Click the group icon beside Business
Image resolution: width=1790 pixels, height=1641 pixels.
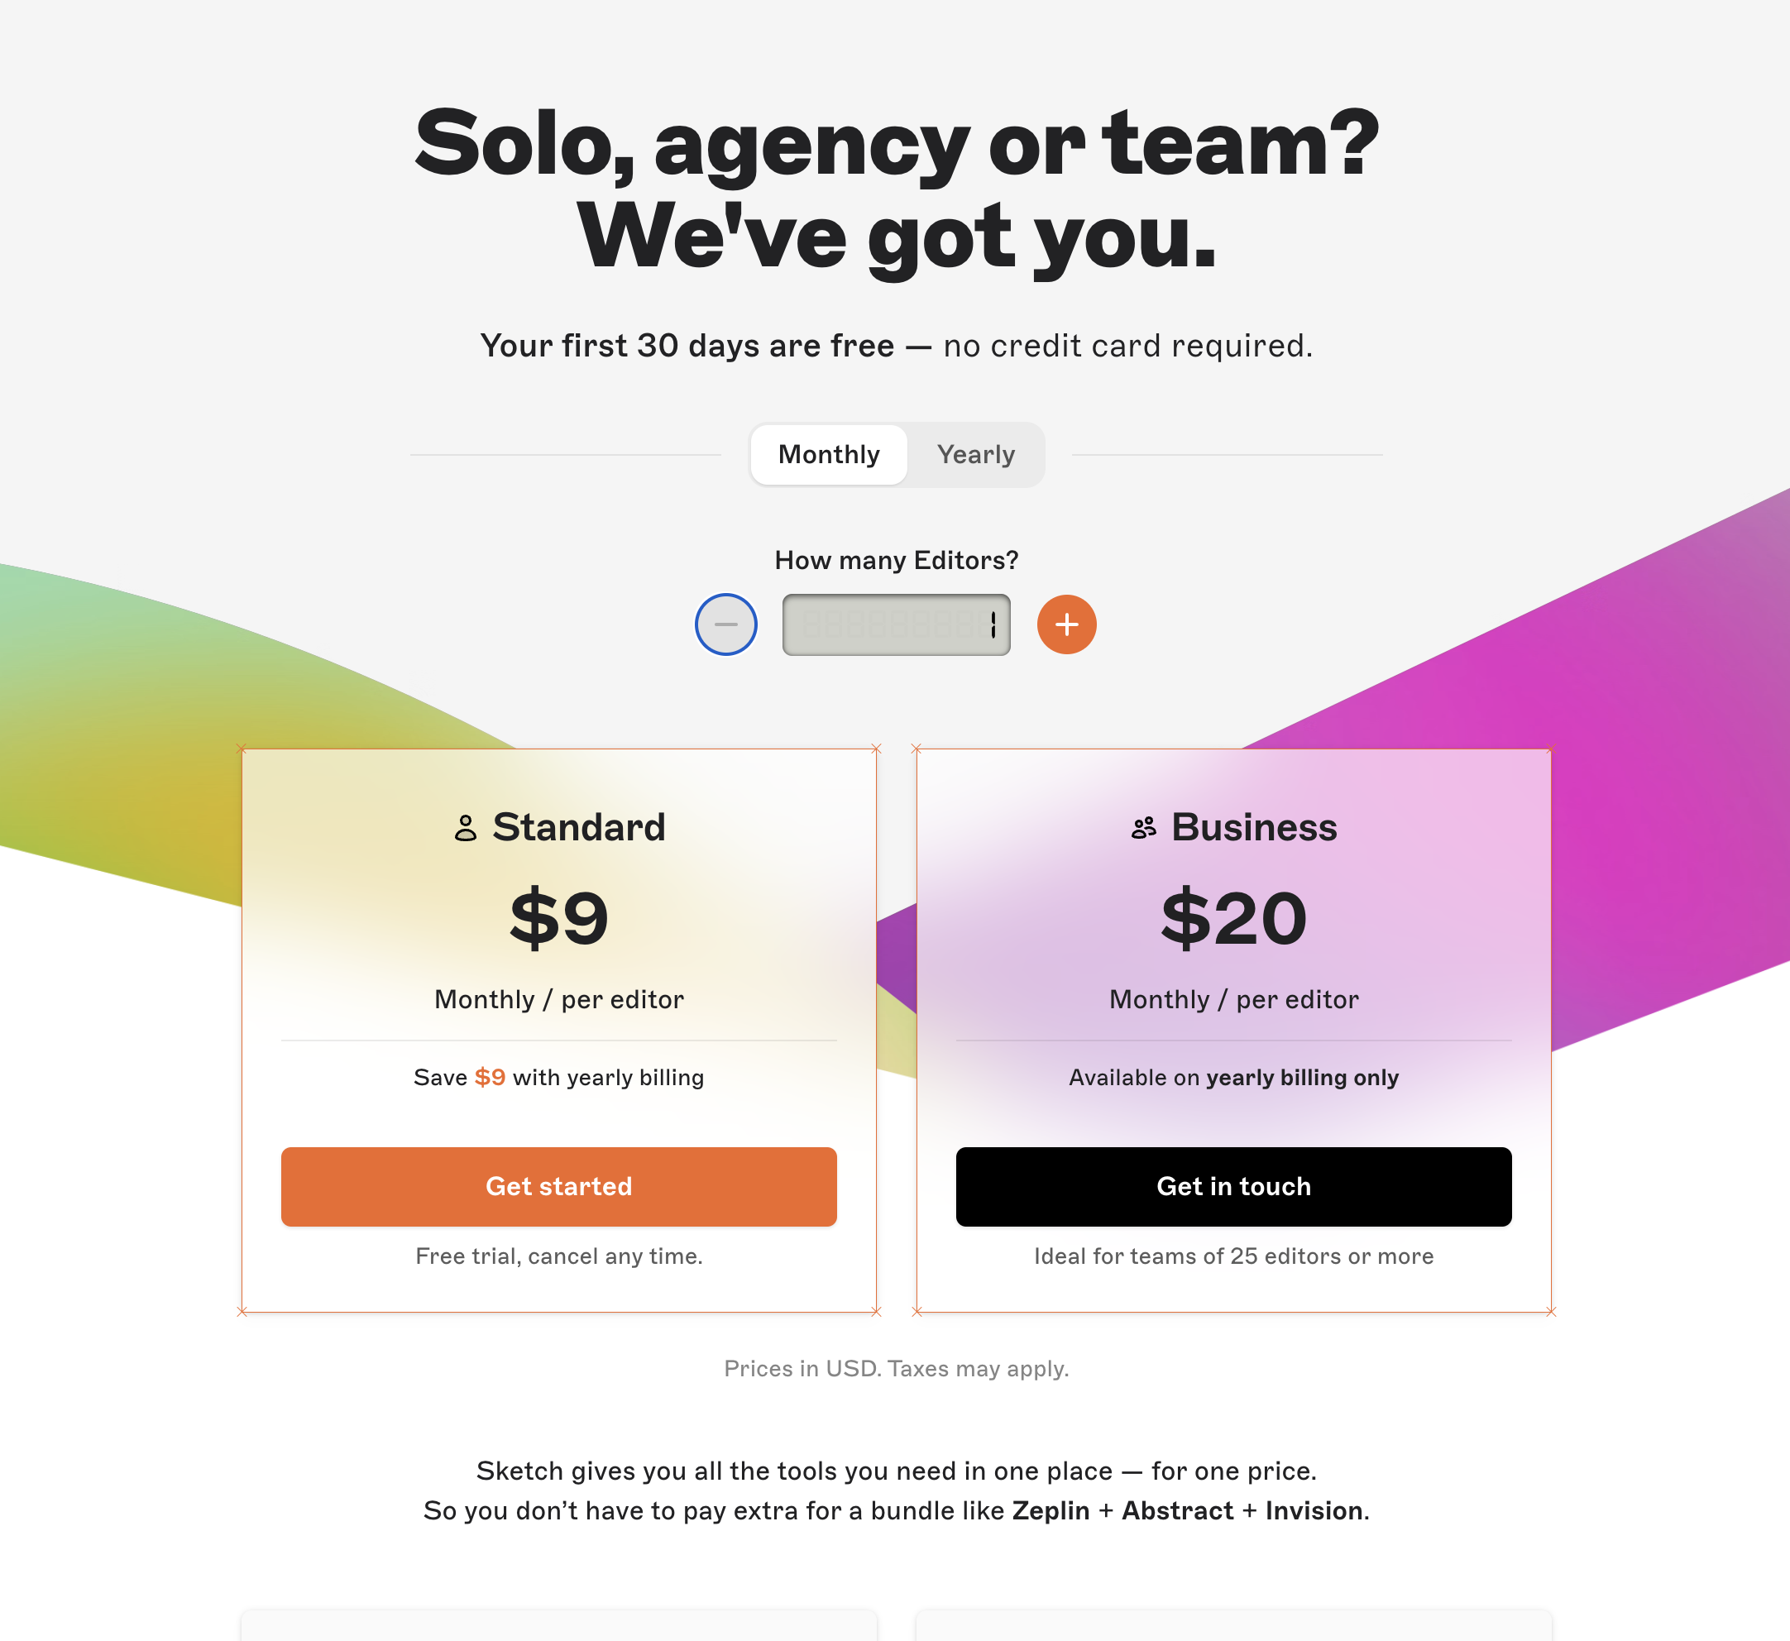pos(1144,828)
